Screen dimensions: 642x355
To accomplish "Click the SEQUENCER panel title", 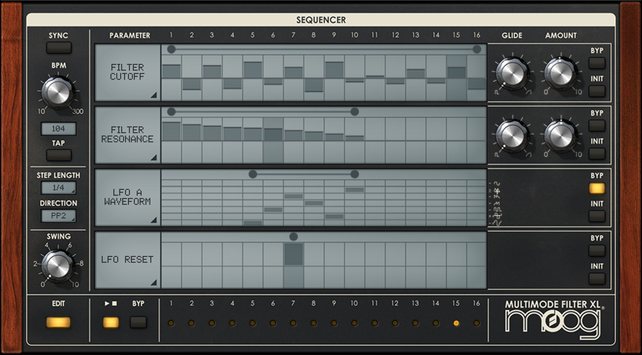I will point(321,20).
